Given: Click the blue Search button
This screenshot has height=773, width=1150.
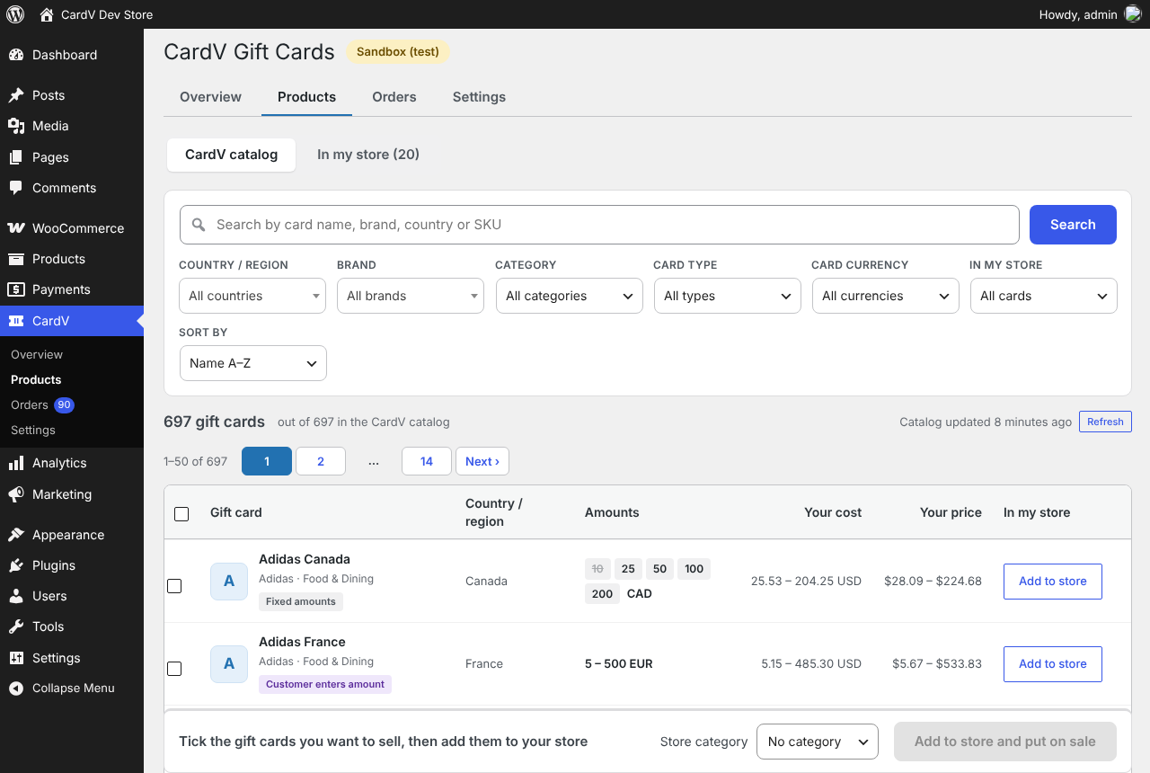Looking at the screenshot, I should tap(1073, 225).
